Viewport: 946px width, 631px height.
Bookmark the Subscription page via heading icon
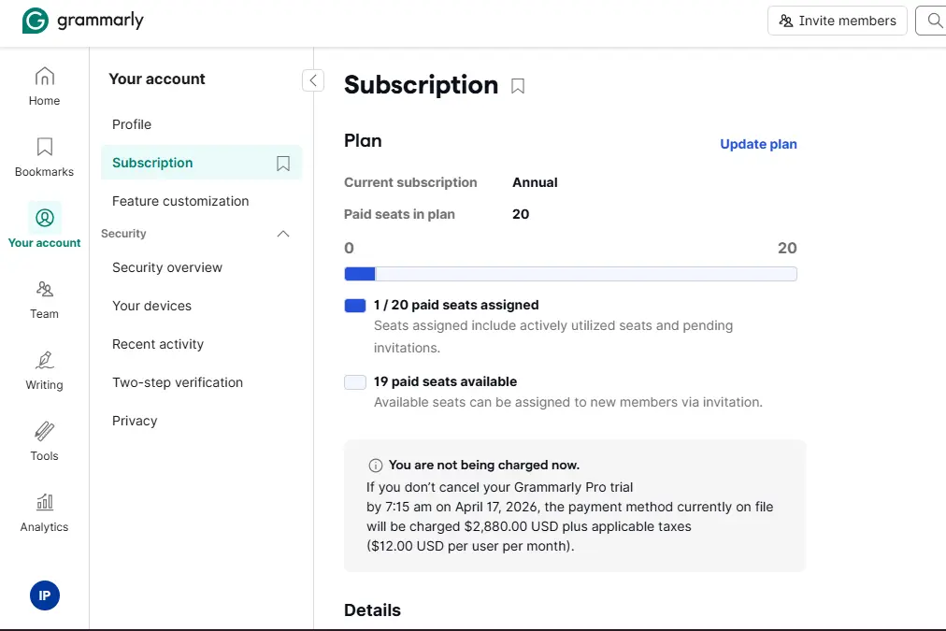coord(518,86)
